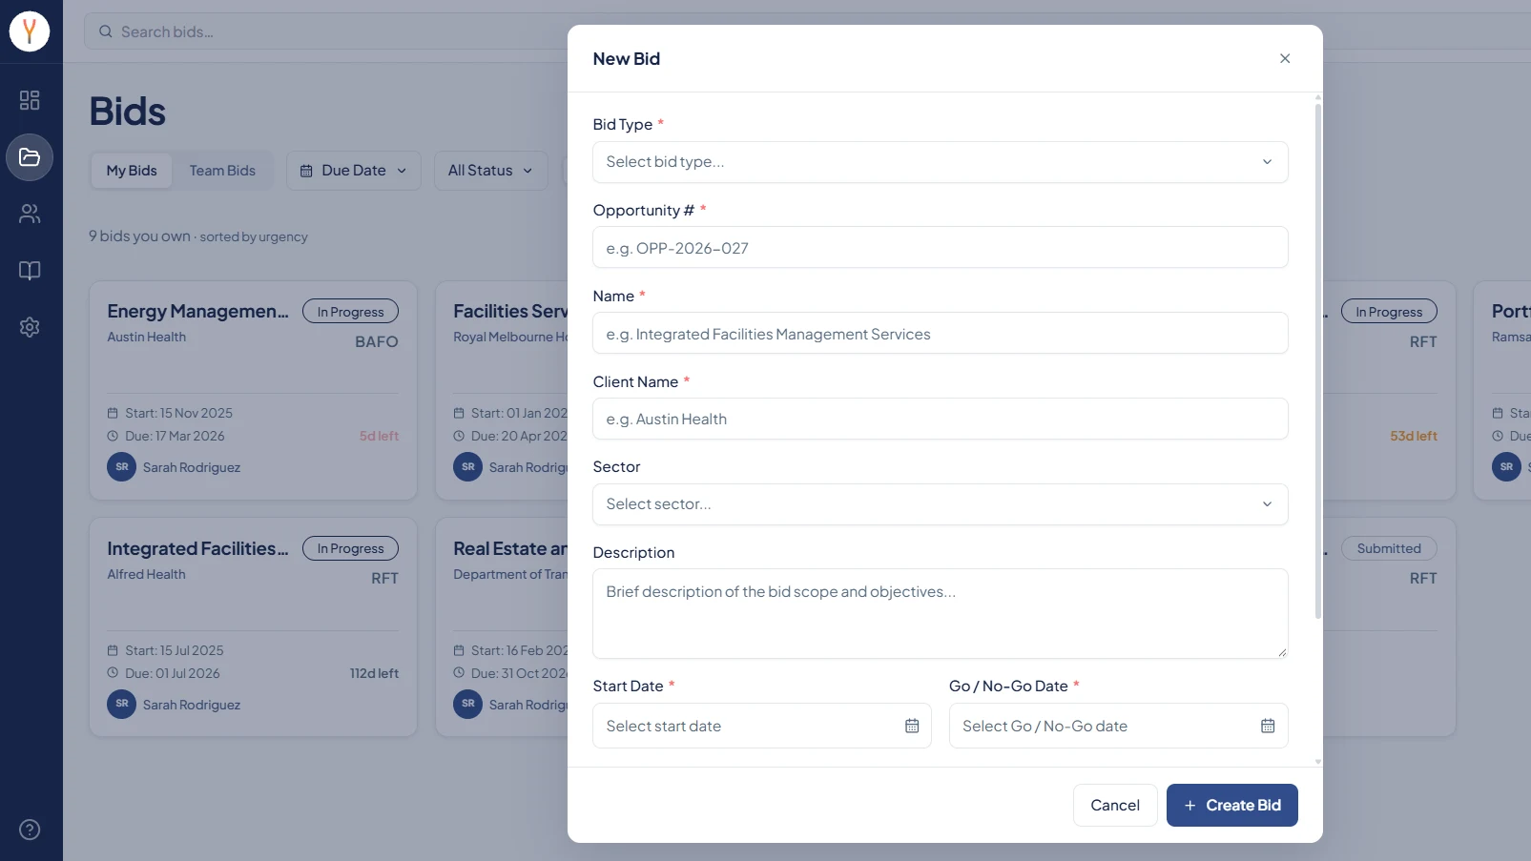1531x861 pixels.
Task: Open the dashboard grid icon in sidebar
Action: (30, 100)
